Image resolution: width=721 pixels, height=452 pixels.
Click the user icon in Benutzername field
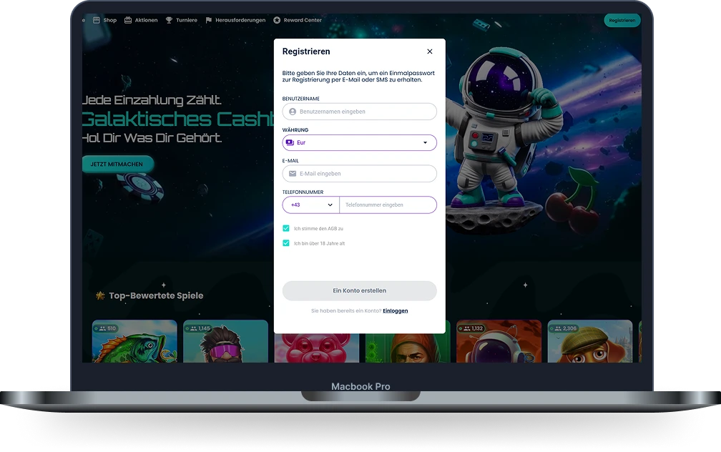point(293,112)
